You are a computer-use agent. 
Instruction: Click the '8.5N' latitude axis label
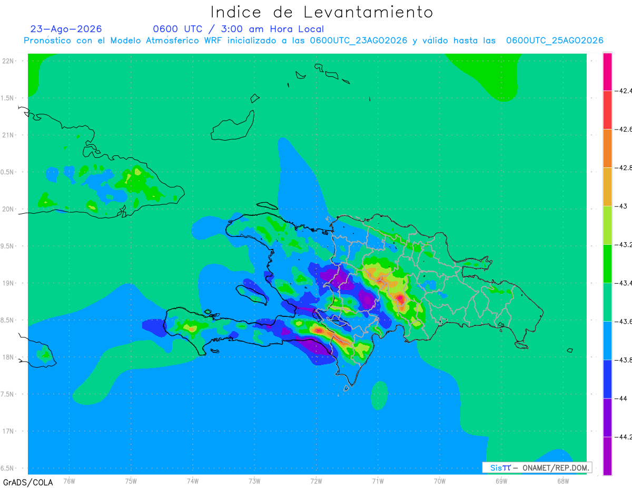(x=7, y=320)
